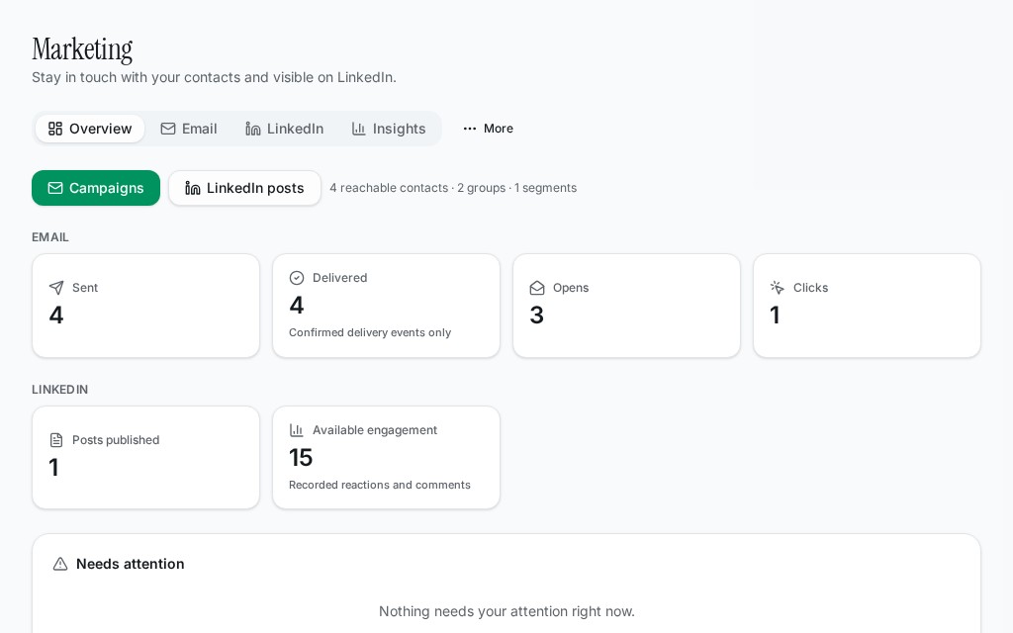Click the envelope icon on Campaigns button

pos(55,188)
